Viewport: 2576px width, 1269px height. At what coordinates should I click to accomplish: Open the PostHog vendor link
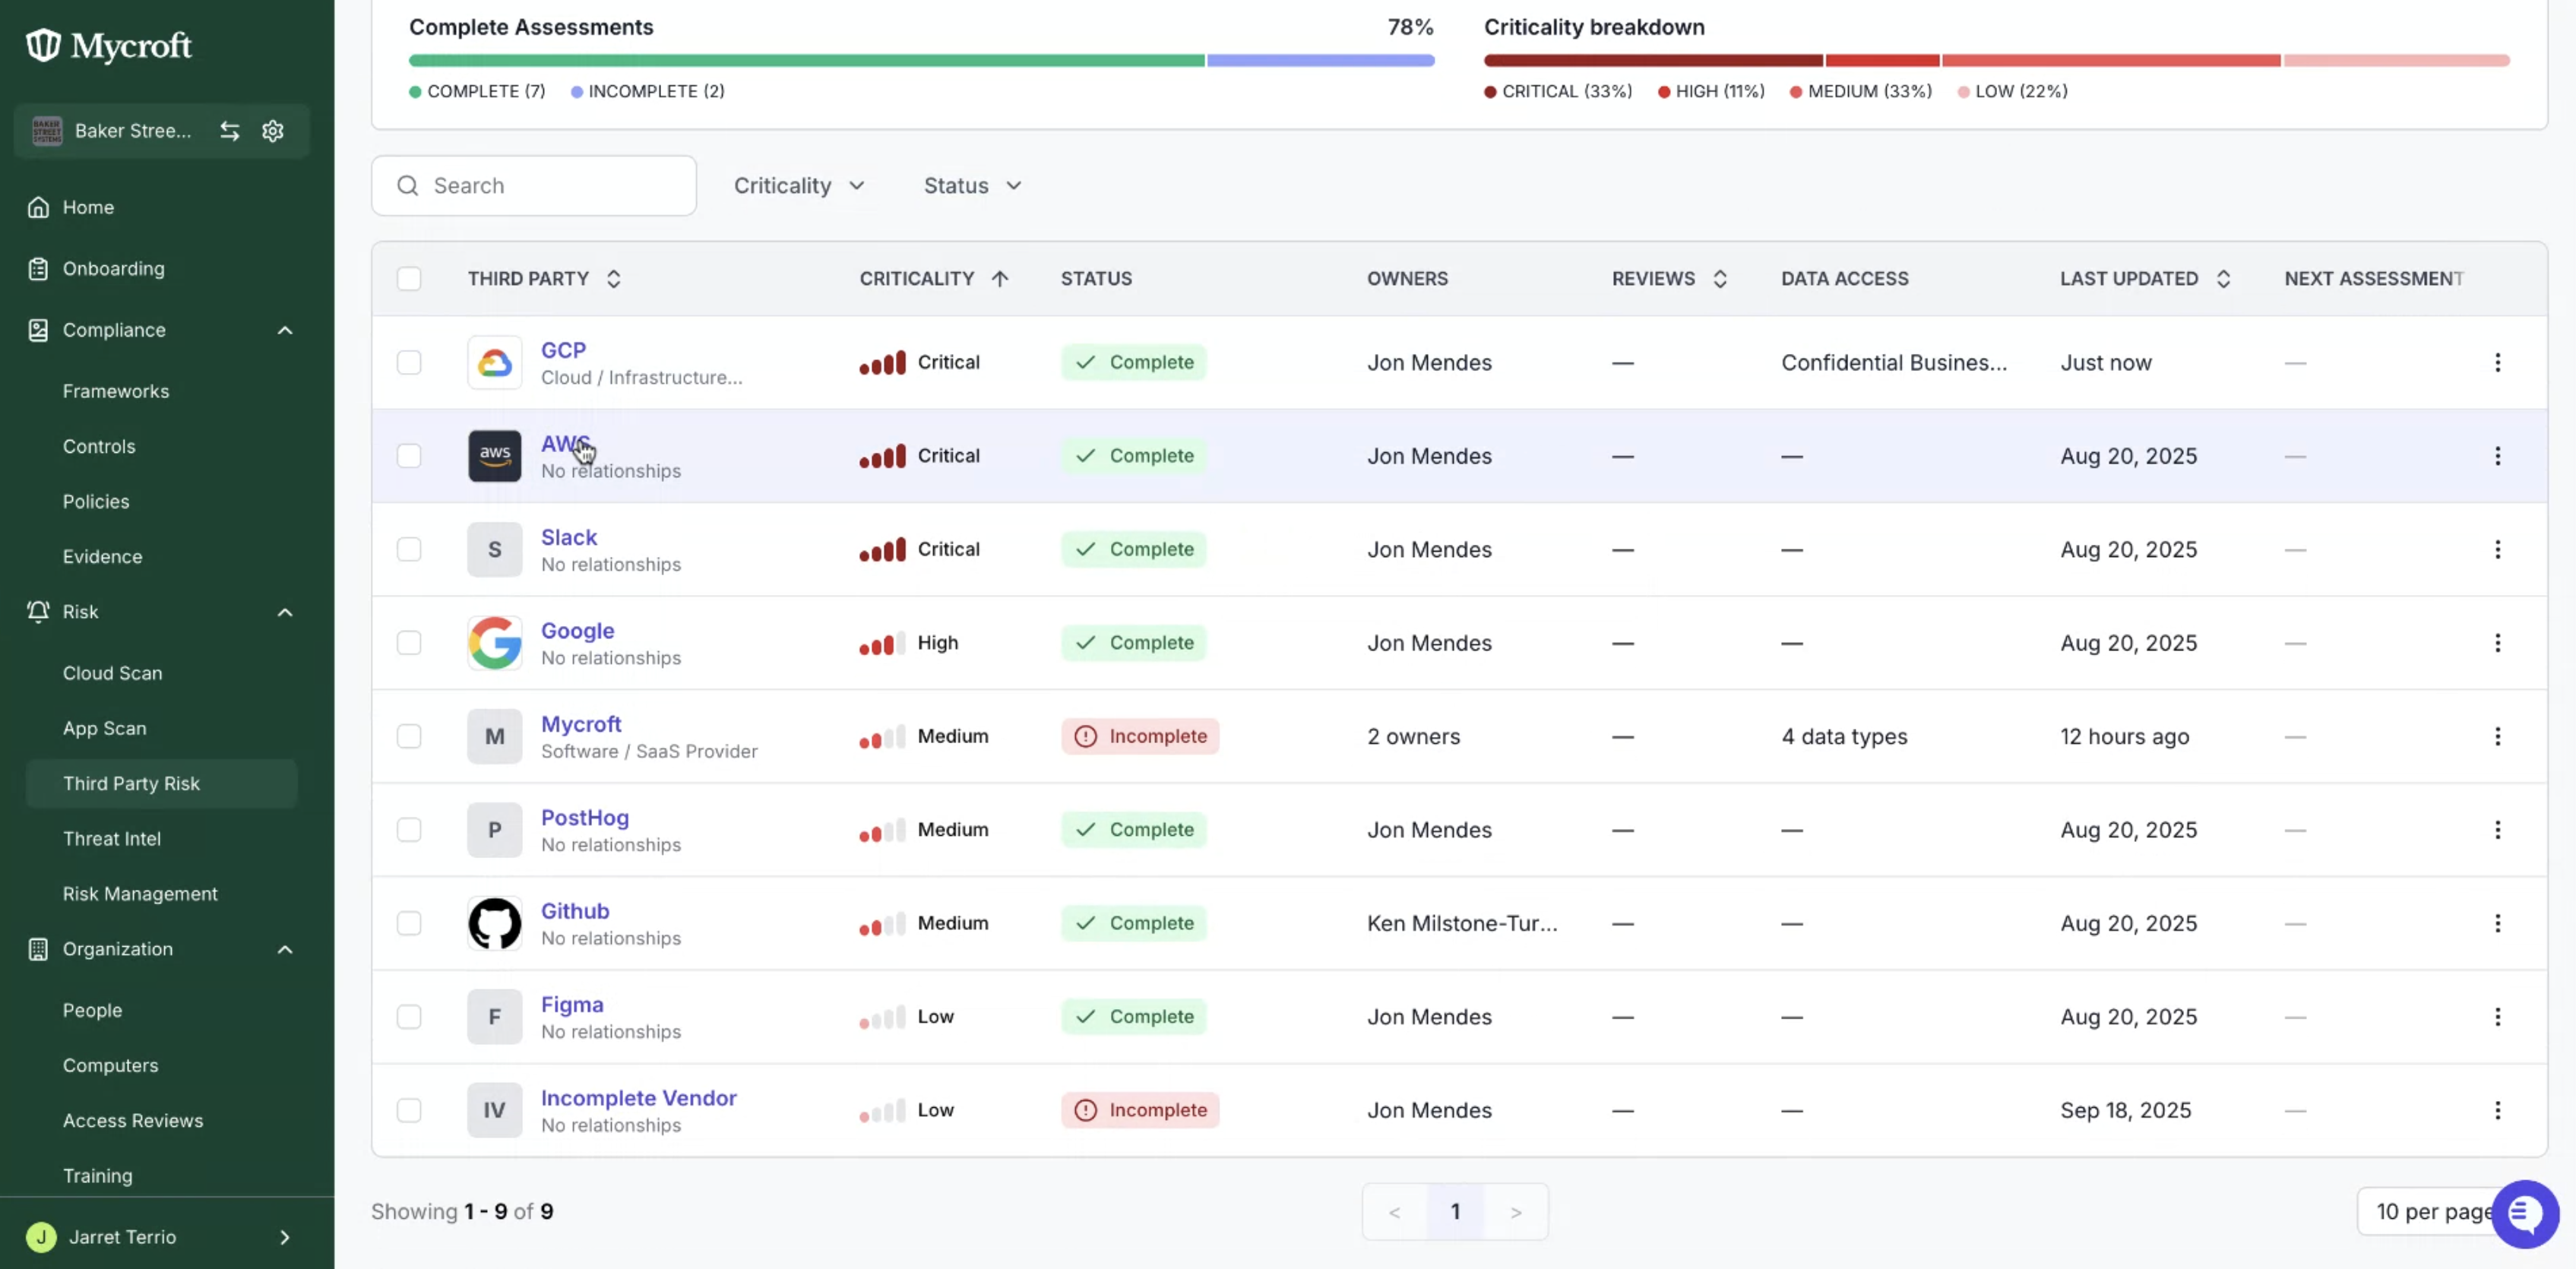585,818
